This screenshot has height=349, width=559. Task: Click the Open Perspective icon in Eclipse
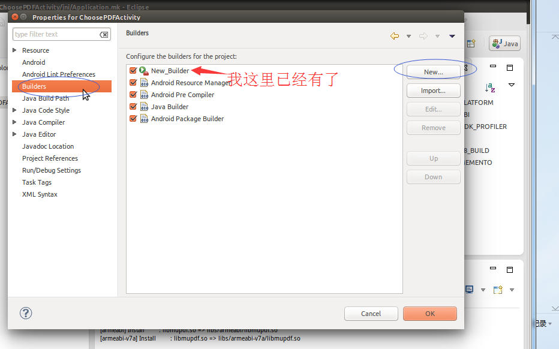coord(471,44)
